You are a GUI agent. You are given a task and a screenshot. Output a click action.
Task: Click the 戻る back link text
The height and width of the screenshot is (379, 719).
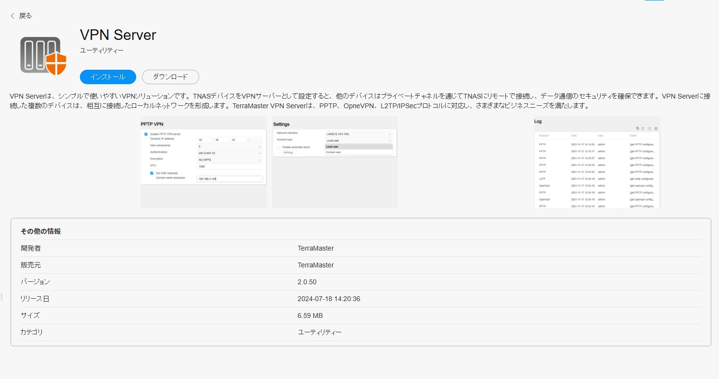pos(26,16)
